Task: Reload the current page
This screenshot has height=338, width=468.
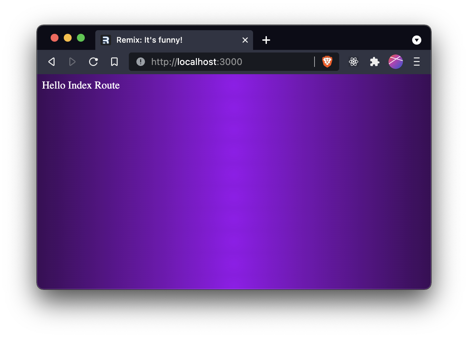Action: (93, 62)
